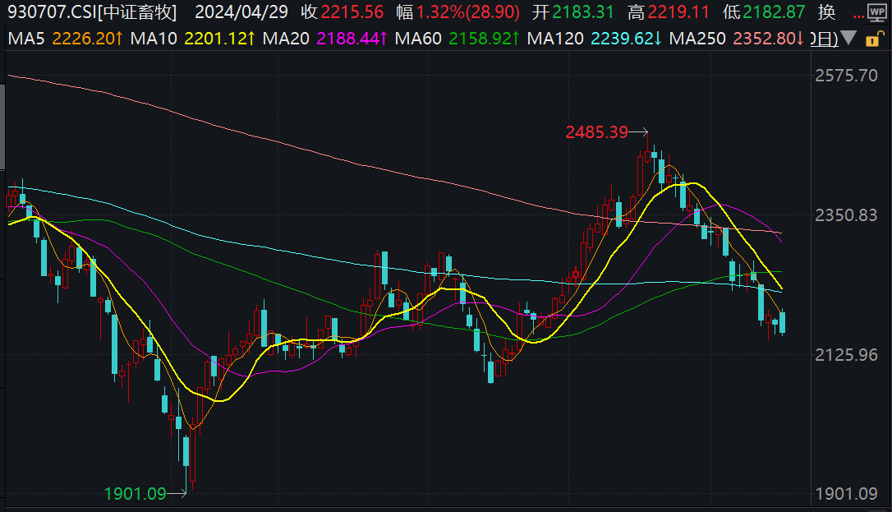This screenshot has width=892, height=512.
Task: Expand the gray triangle period dropdown
Action: point(848,38)
